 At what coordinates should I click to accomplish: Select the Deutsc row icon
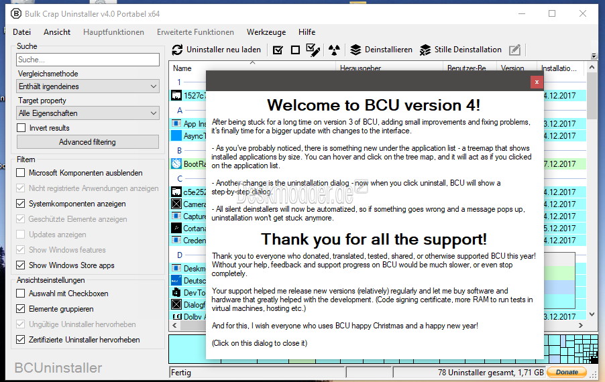[176, 280]
